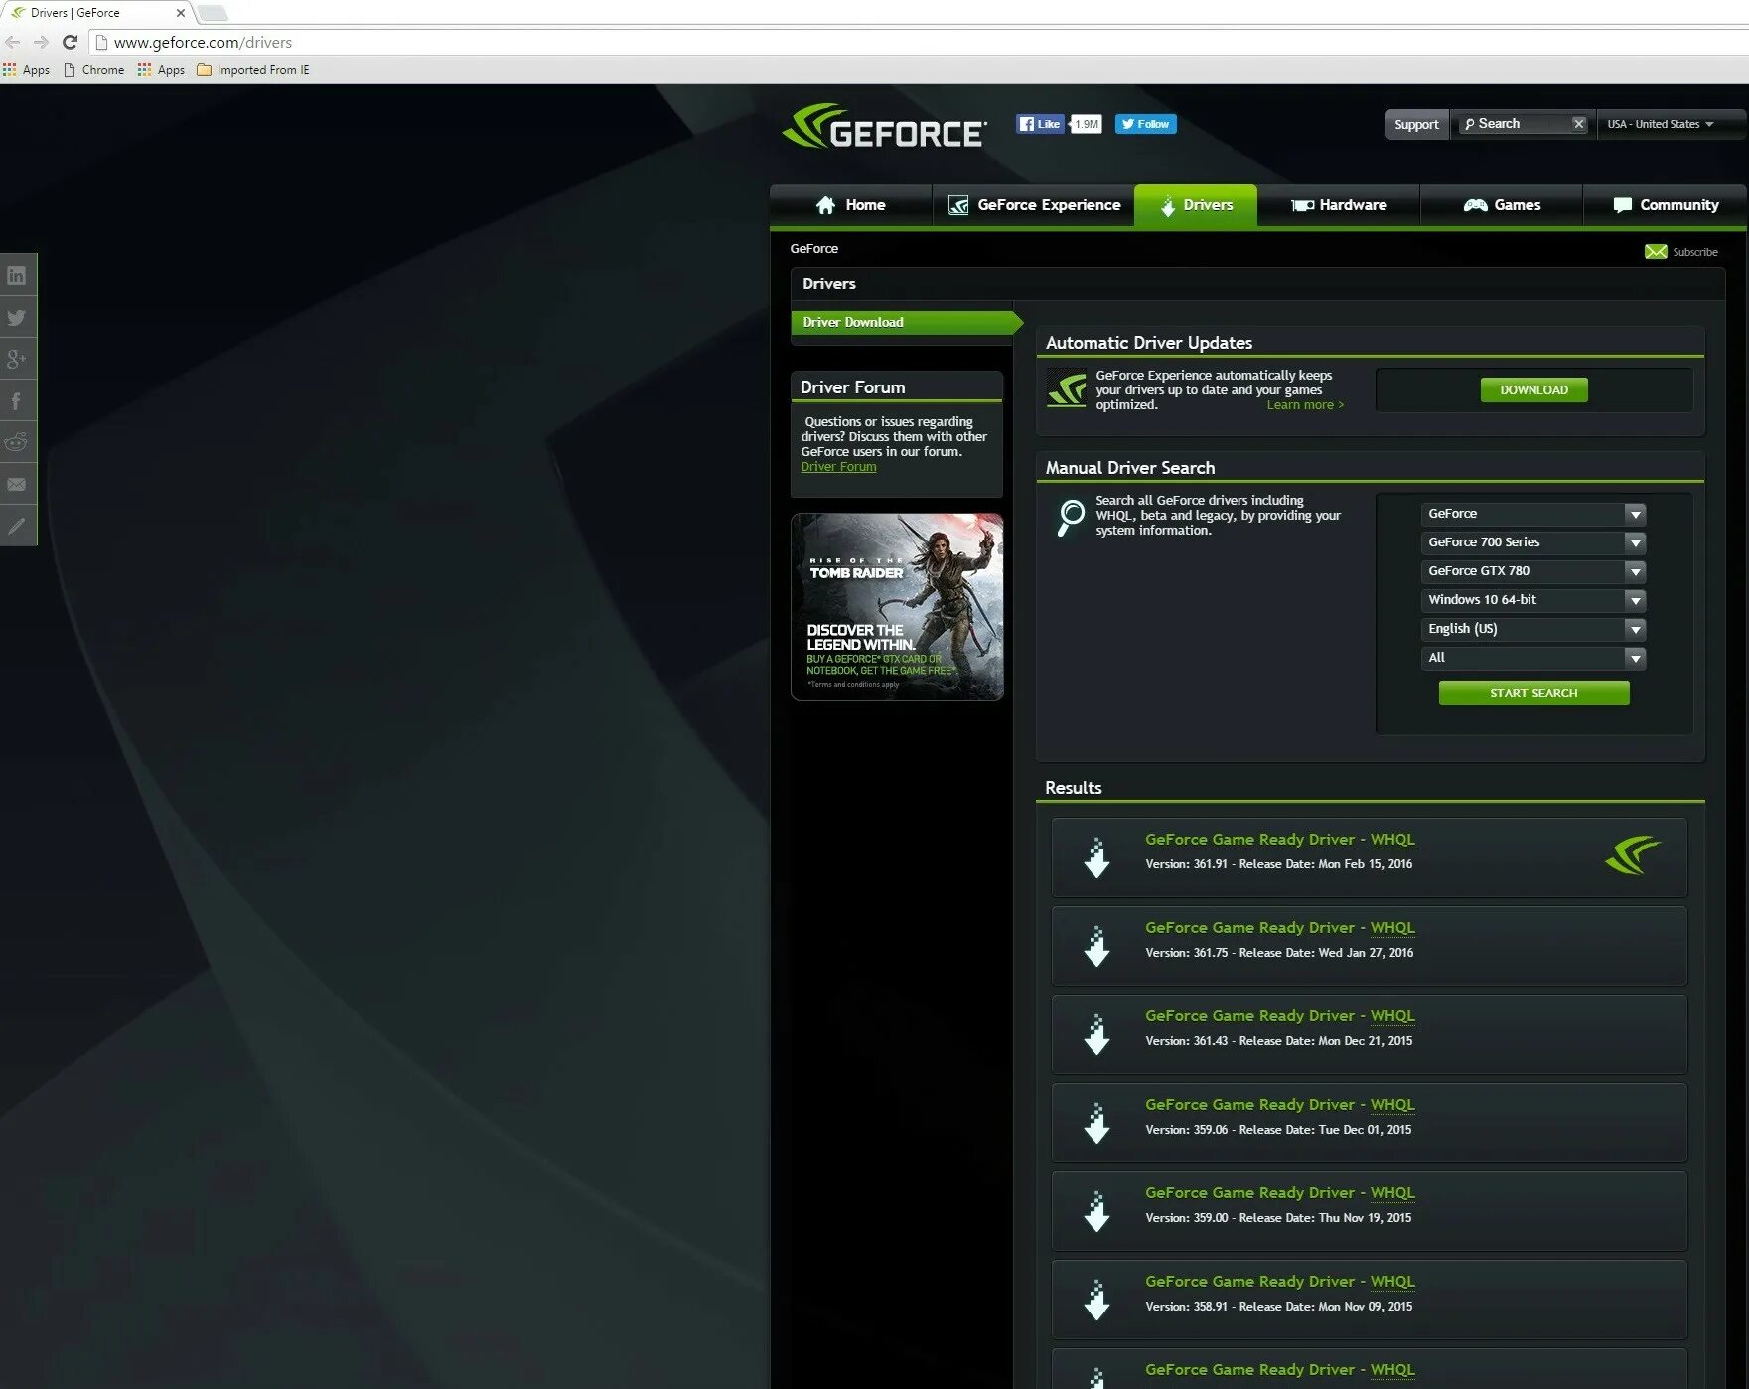Screen dimensions: 1749x1389
Task: Open the Chrome bookmark in bookmarks bar
Action: [94, 70]
